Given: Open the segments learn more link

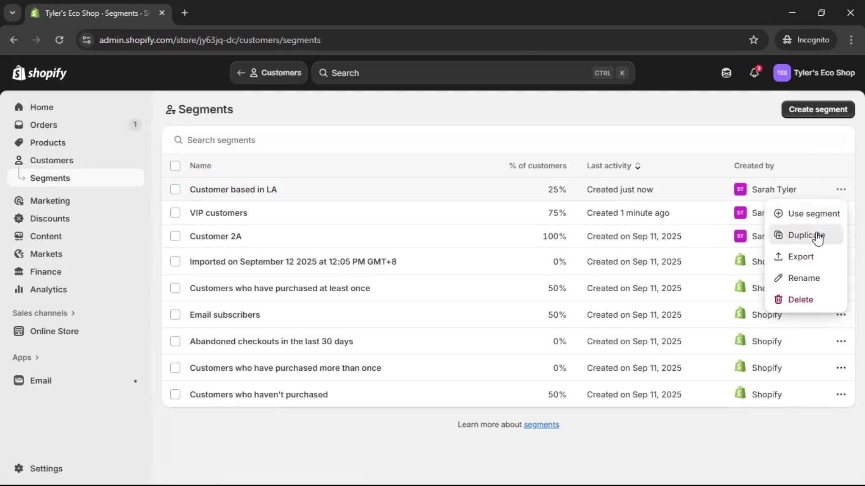Looking at the screenshot, I should (542, 424).
